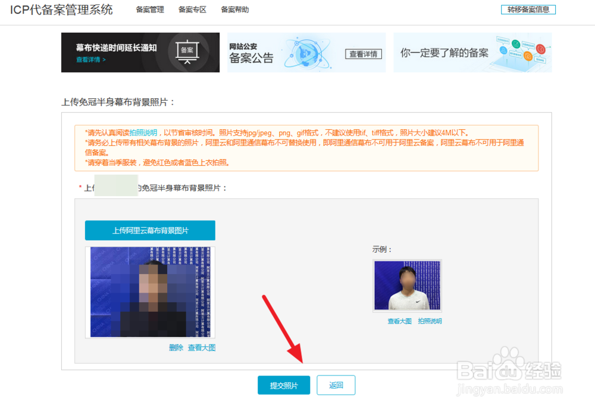The width and height of the screenshot is (595, 410).
Task: Open the 备案专区 menu
Action: [x=192, y=10]
